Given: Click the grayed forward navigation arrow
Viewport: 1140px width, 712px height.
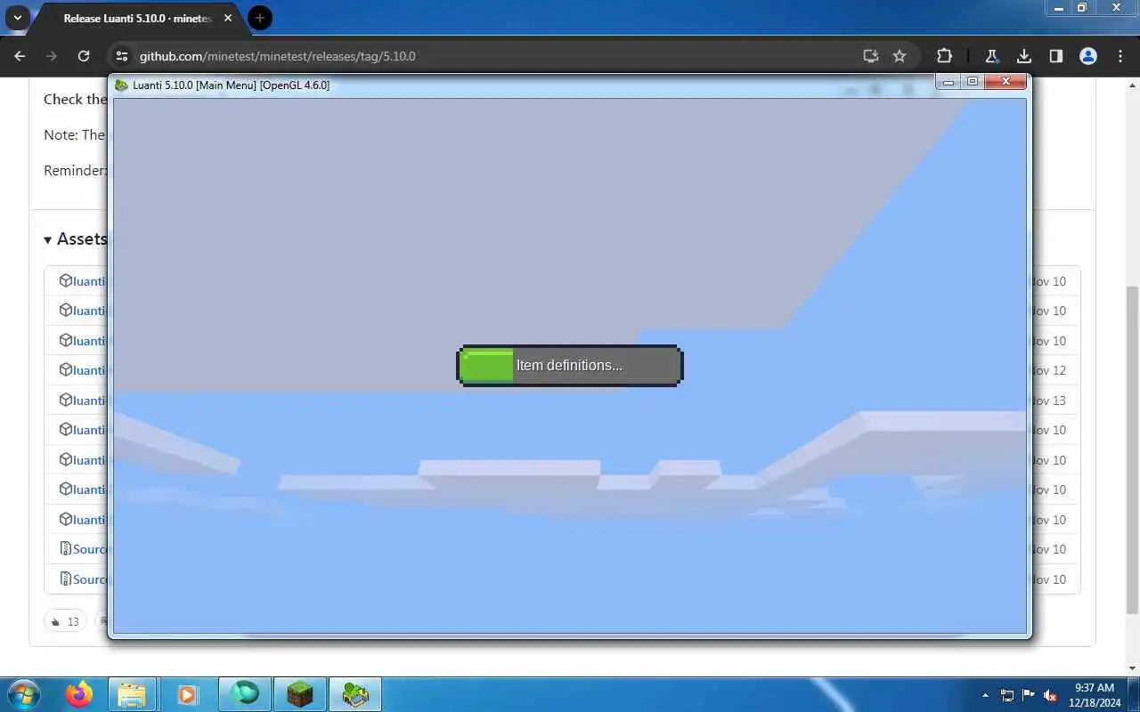Looking at the screenshot, I should tap(52, 56).
